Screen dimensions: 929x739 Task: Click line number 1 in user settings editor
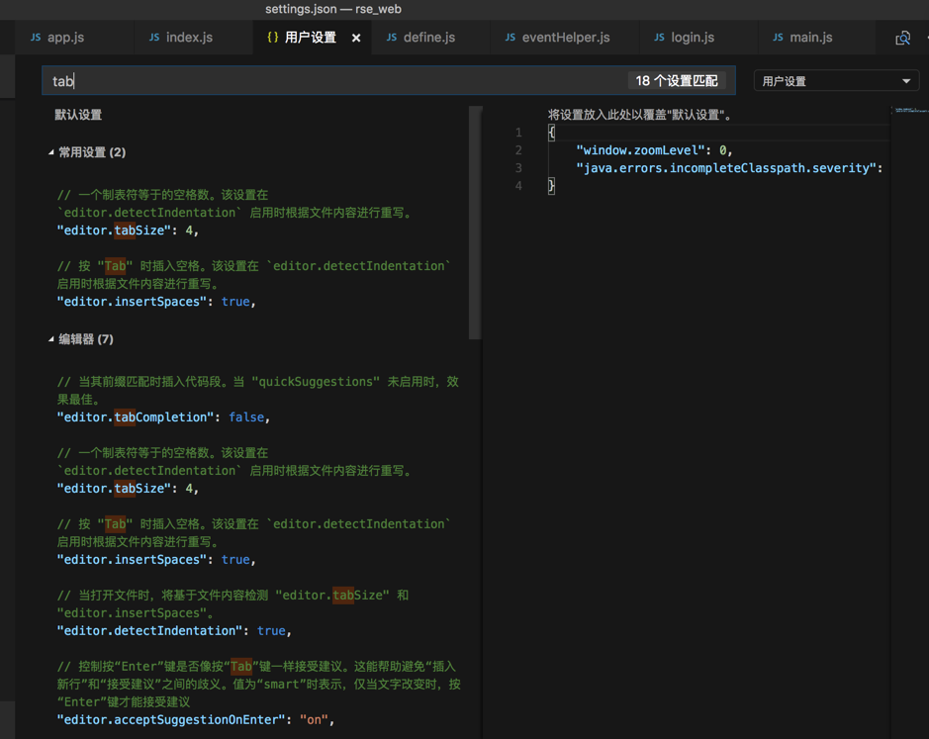518,133
